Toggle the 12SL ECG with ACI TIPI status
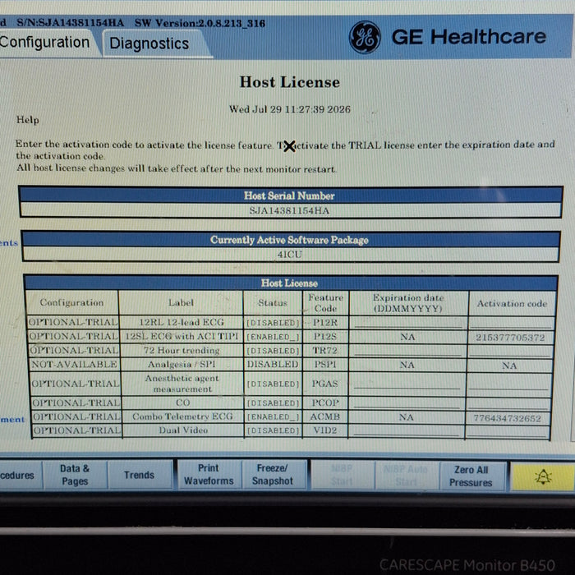 [x=273, y=337]
